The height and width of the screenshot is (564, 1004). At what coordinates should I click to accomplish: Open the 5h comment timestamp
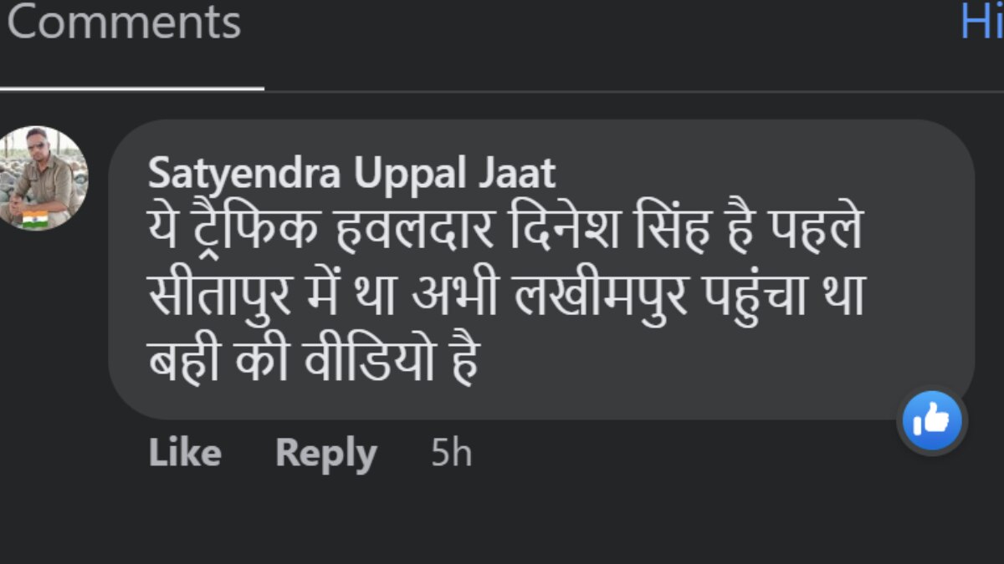451,454
